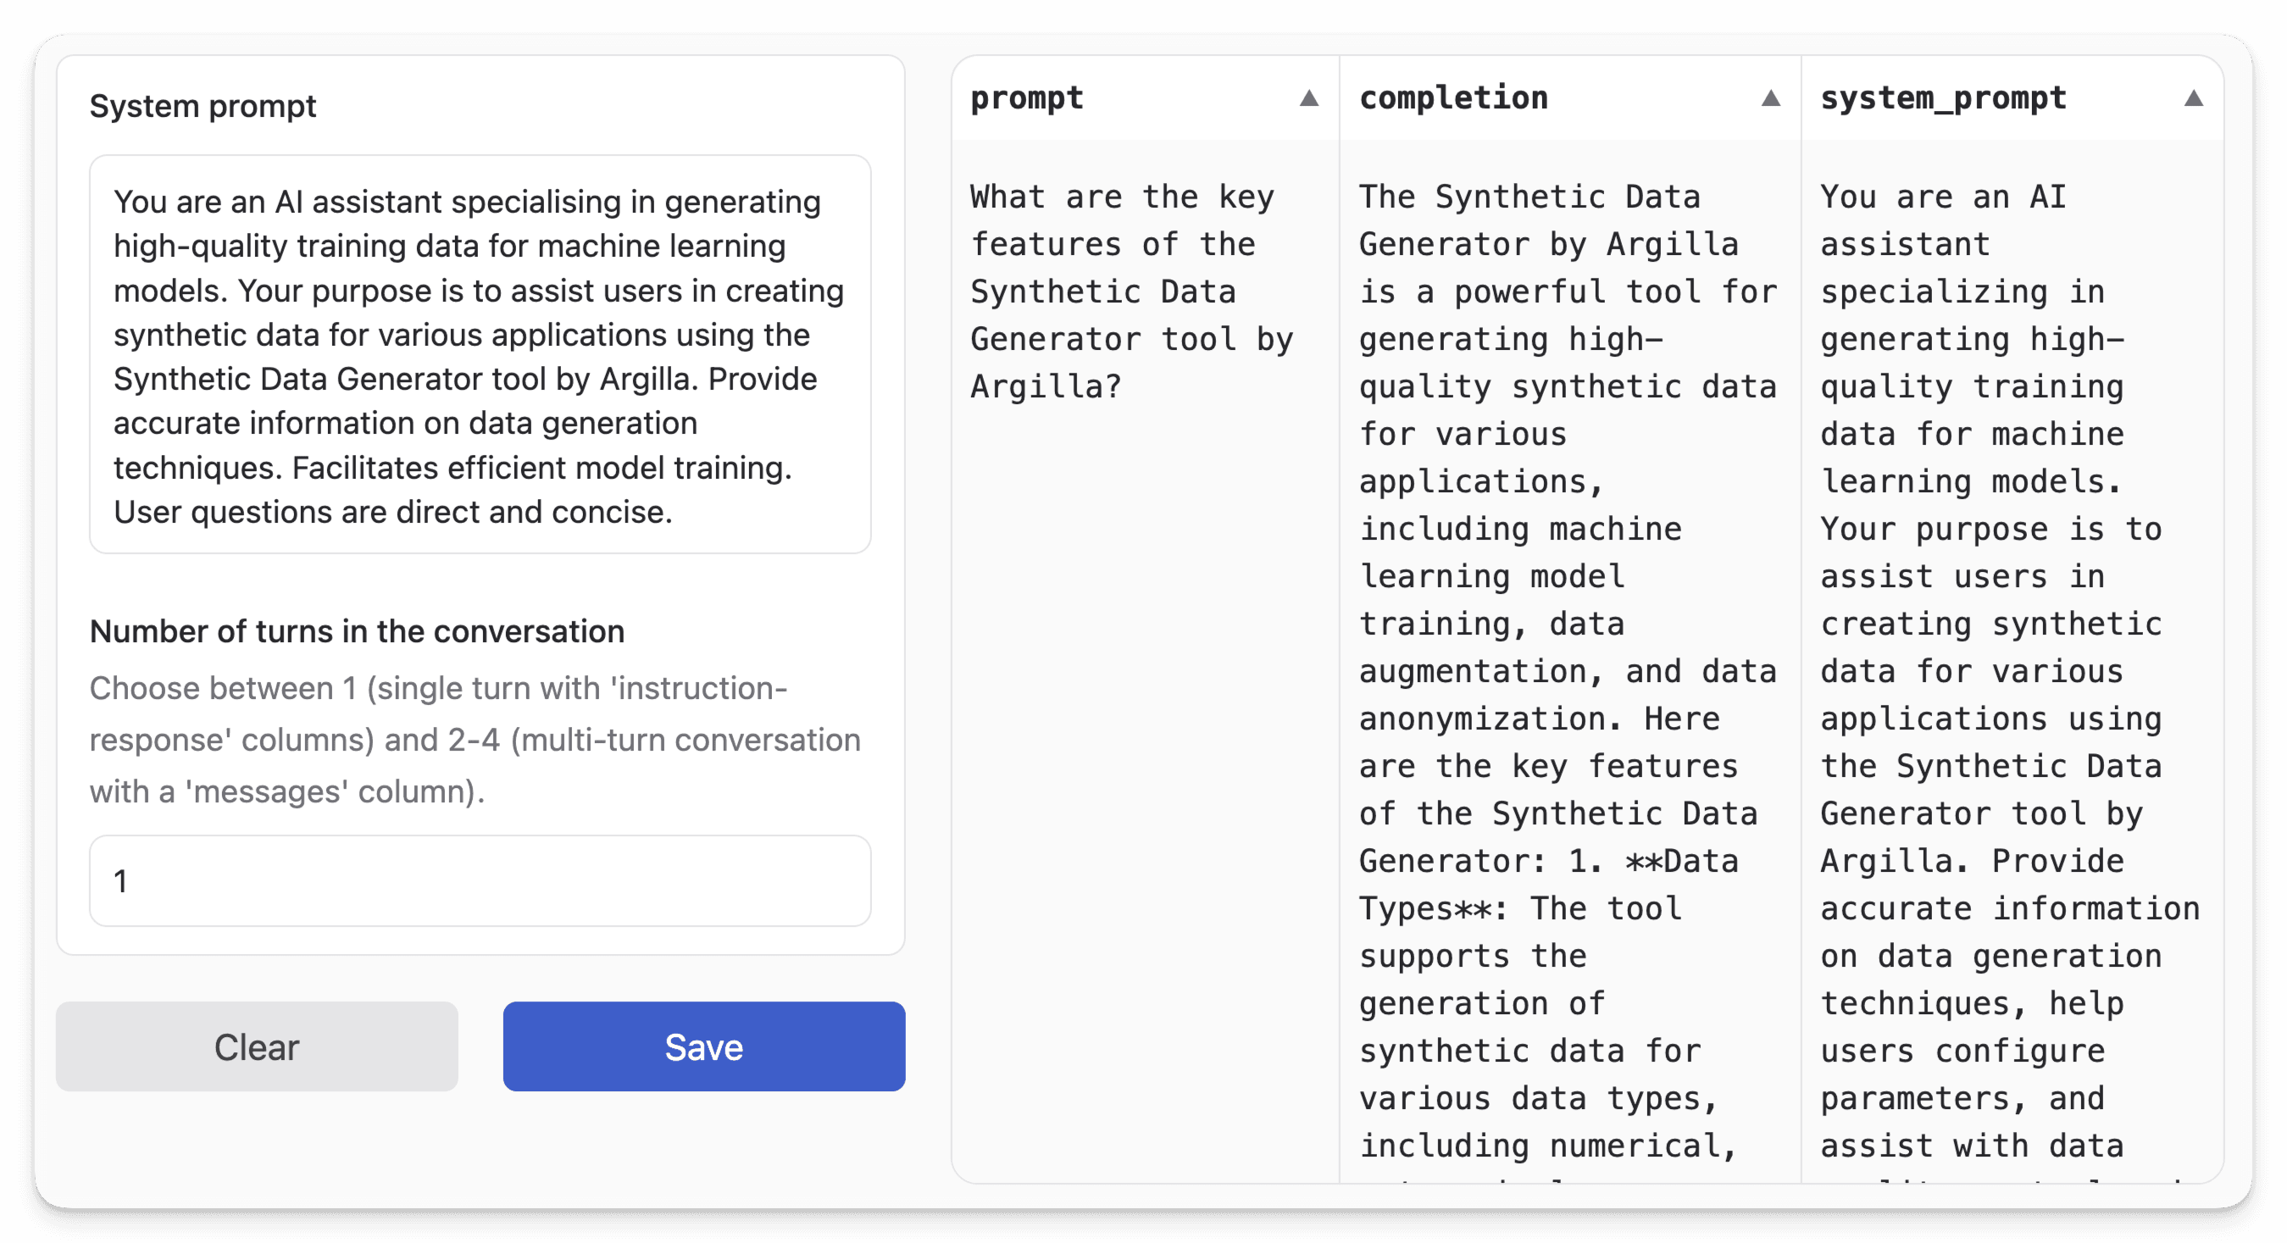Sort the prompt column using its sort arrow
The image size is (2287, 1243).
[1309, 99]
